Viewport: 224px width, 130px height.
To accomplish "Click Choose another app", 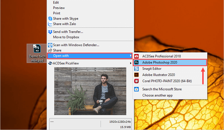I will click(157, 95).
